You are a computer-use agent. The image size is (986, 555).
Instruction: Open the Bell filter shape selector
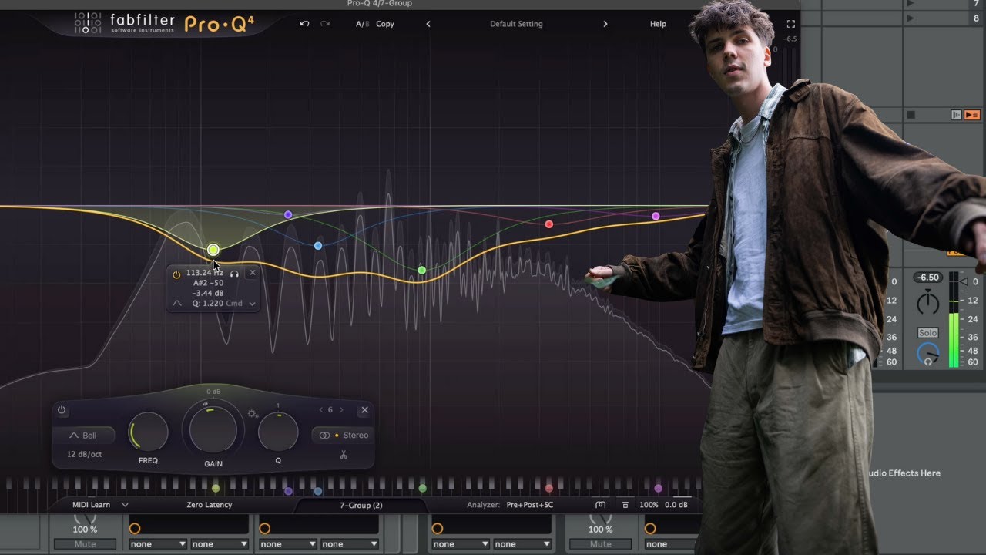pyautogui.click(x=83, y=436)
